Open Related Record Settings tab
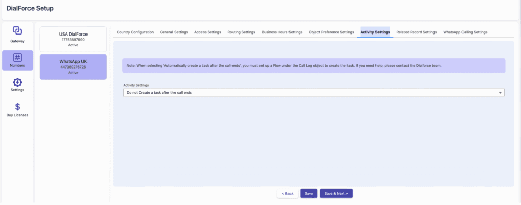 (x=416, y=32)
